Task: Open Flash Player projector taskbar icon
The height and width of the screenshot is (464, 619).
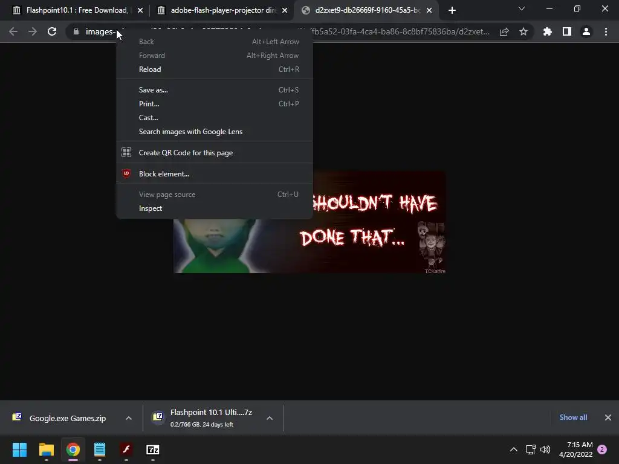Action: tap(126, 449)
